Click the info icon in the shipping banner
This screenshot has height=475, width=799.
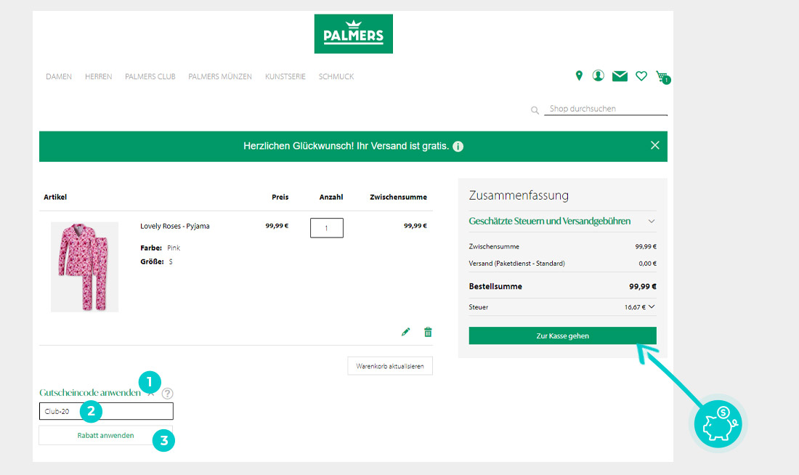click(458, 146)
